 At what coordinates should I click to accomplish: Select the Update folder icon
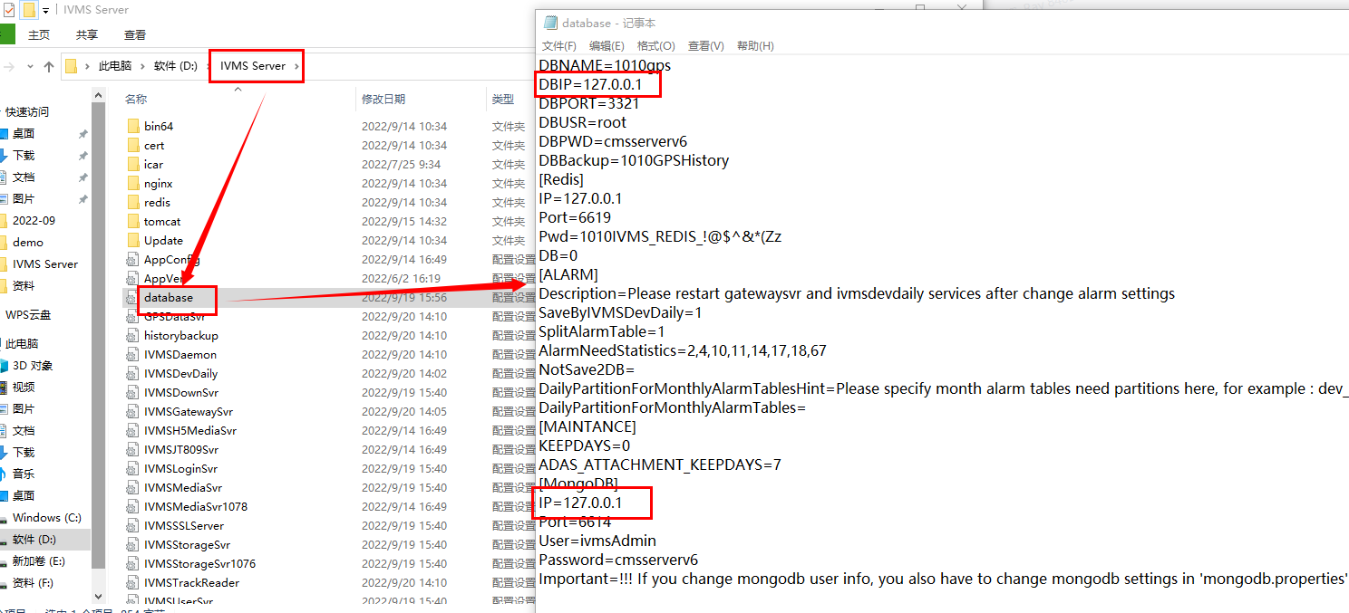[133, 240]
